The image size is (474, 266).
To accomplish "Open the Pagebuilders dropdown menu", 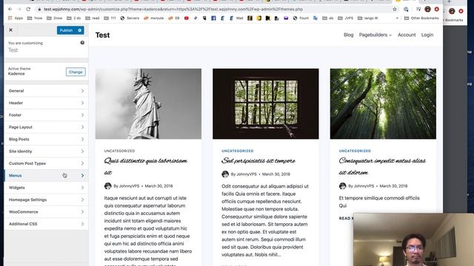I will 375,35.
